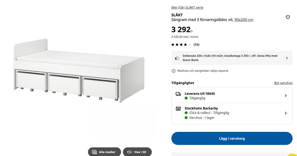Viewport: 297px width, 156px height.
Task: Open the star rating reviews
Action: pos(181,44)
